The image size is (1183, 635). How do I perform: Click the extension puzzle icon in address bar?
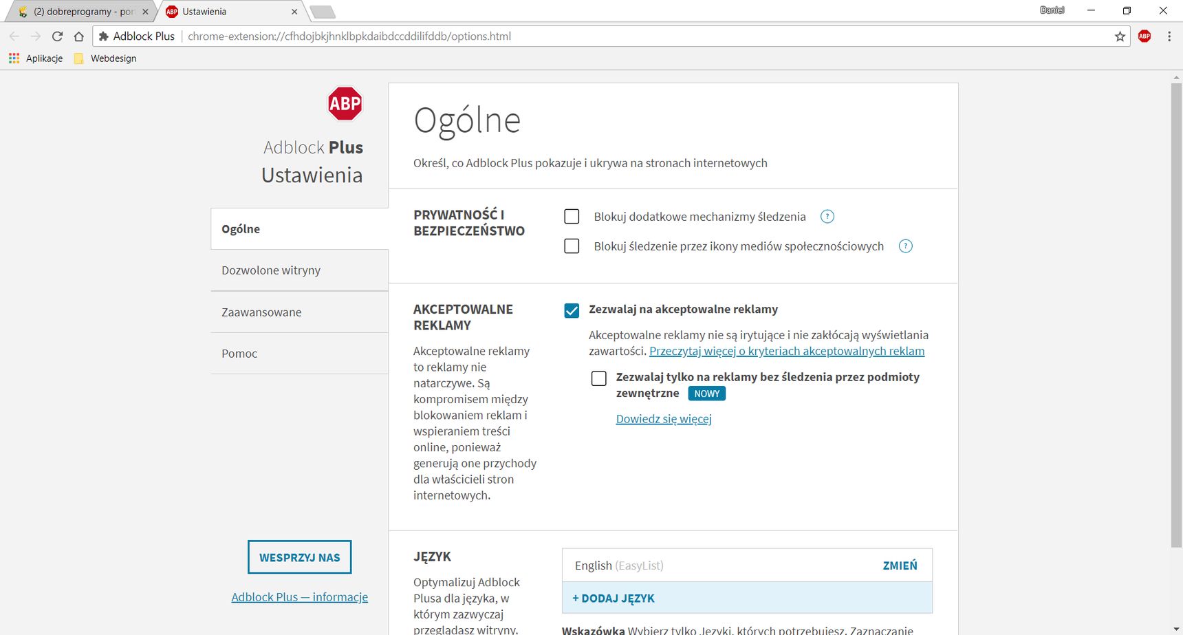(104, 36)
